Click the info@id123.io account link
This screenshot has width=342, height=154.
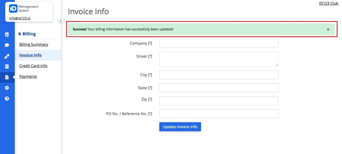click(x=20, y=18)
